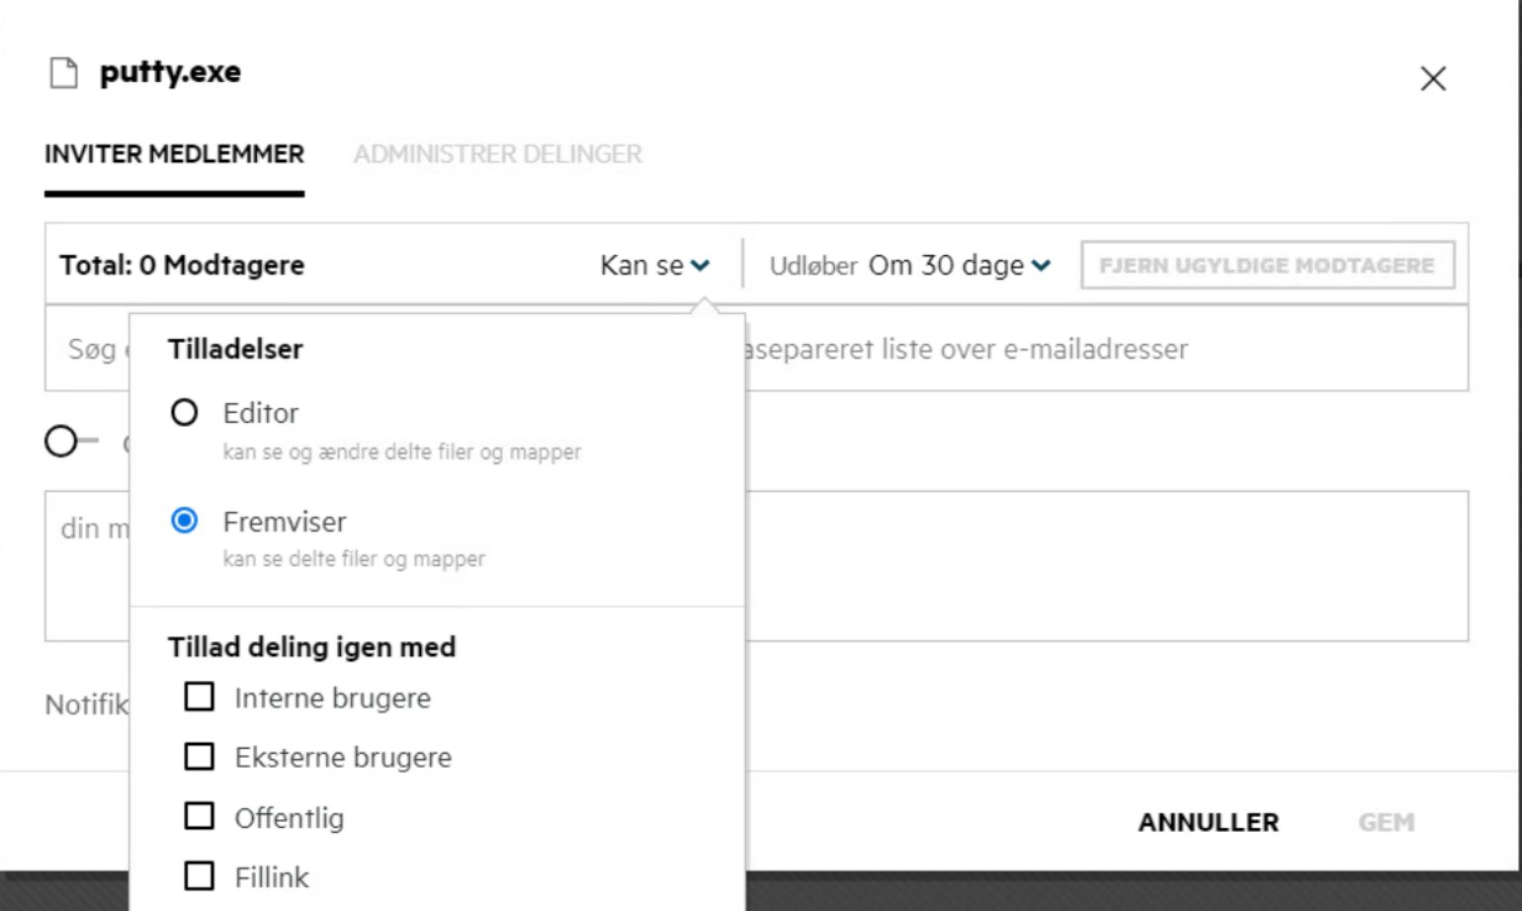Open the Kan se permissions dropdown
The width and height of the screenshot is (1522, 911).
pyautogui.click(x=654, y=266)
